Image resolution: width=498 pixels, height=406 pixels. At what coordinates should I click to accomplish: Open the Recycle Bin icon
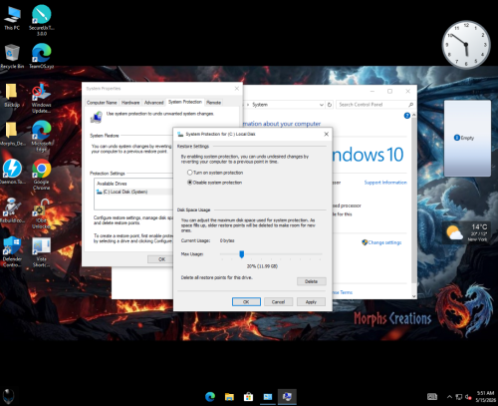click(x=12, y=57)
